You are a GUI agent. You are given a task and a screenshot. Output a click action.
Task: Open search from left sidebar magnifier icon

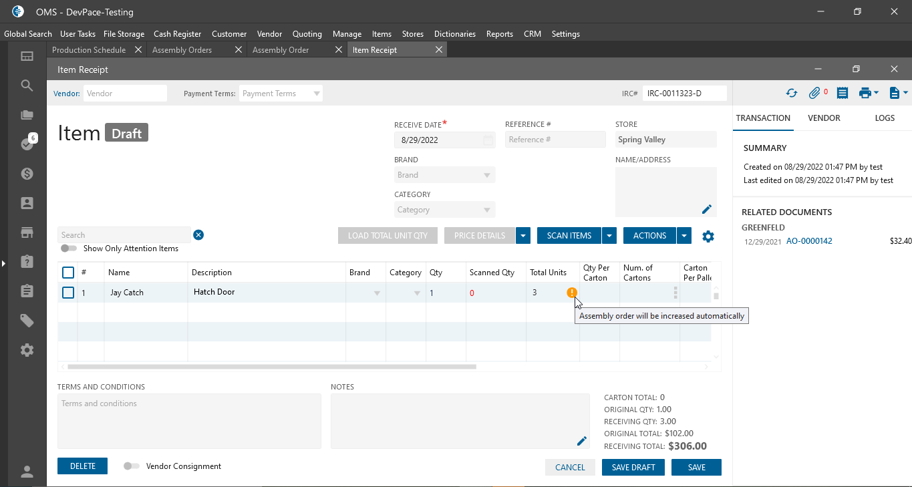[x=27, y=86]
